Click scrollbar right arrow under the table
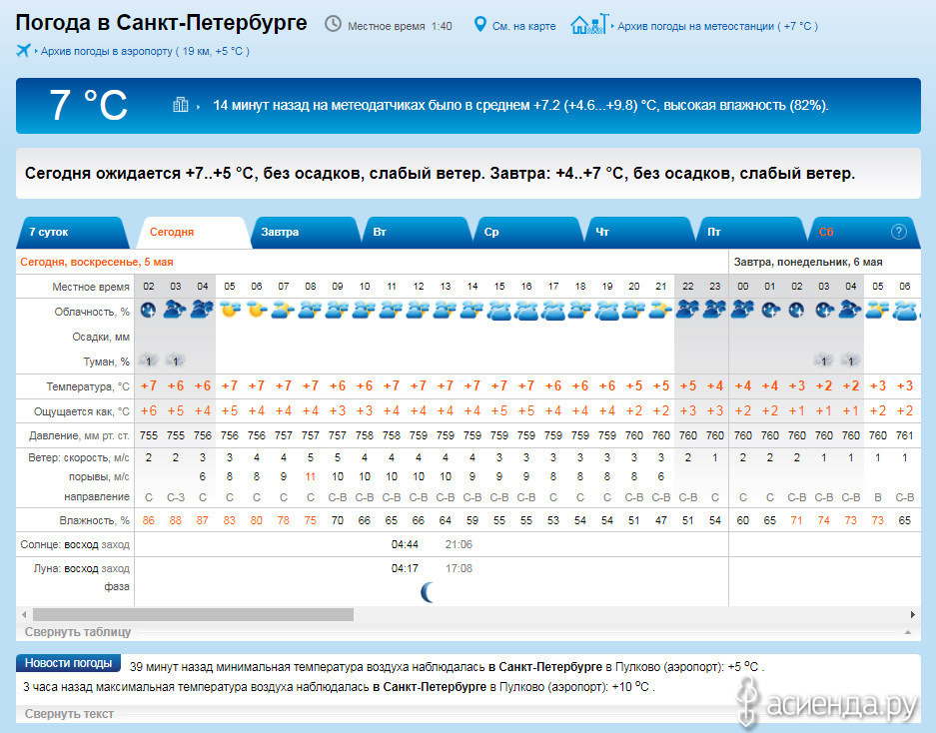936x733 pixels. coord(913,614)
